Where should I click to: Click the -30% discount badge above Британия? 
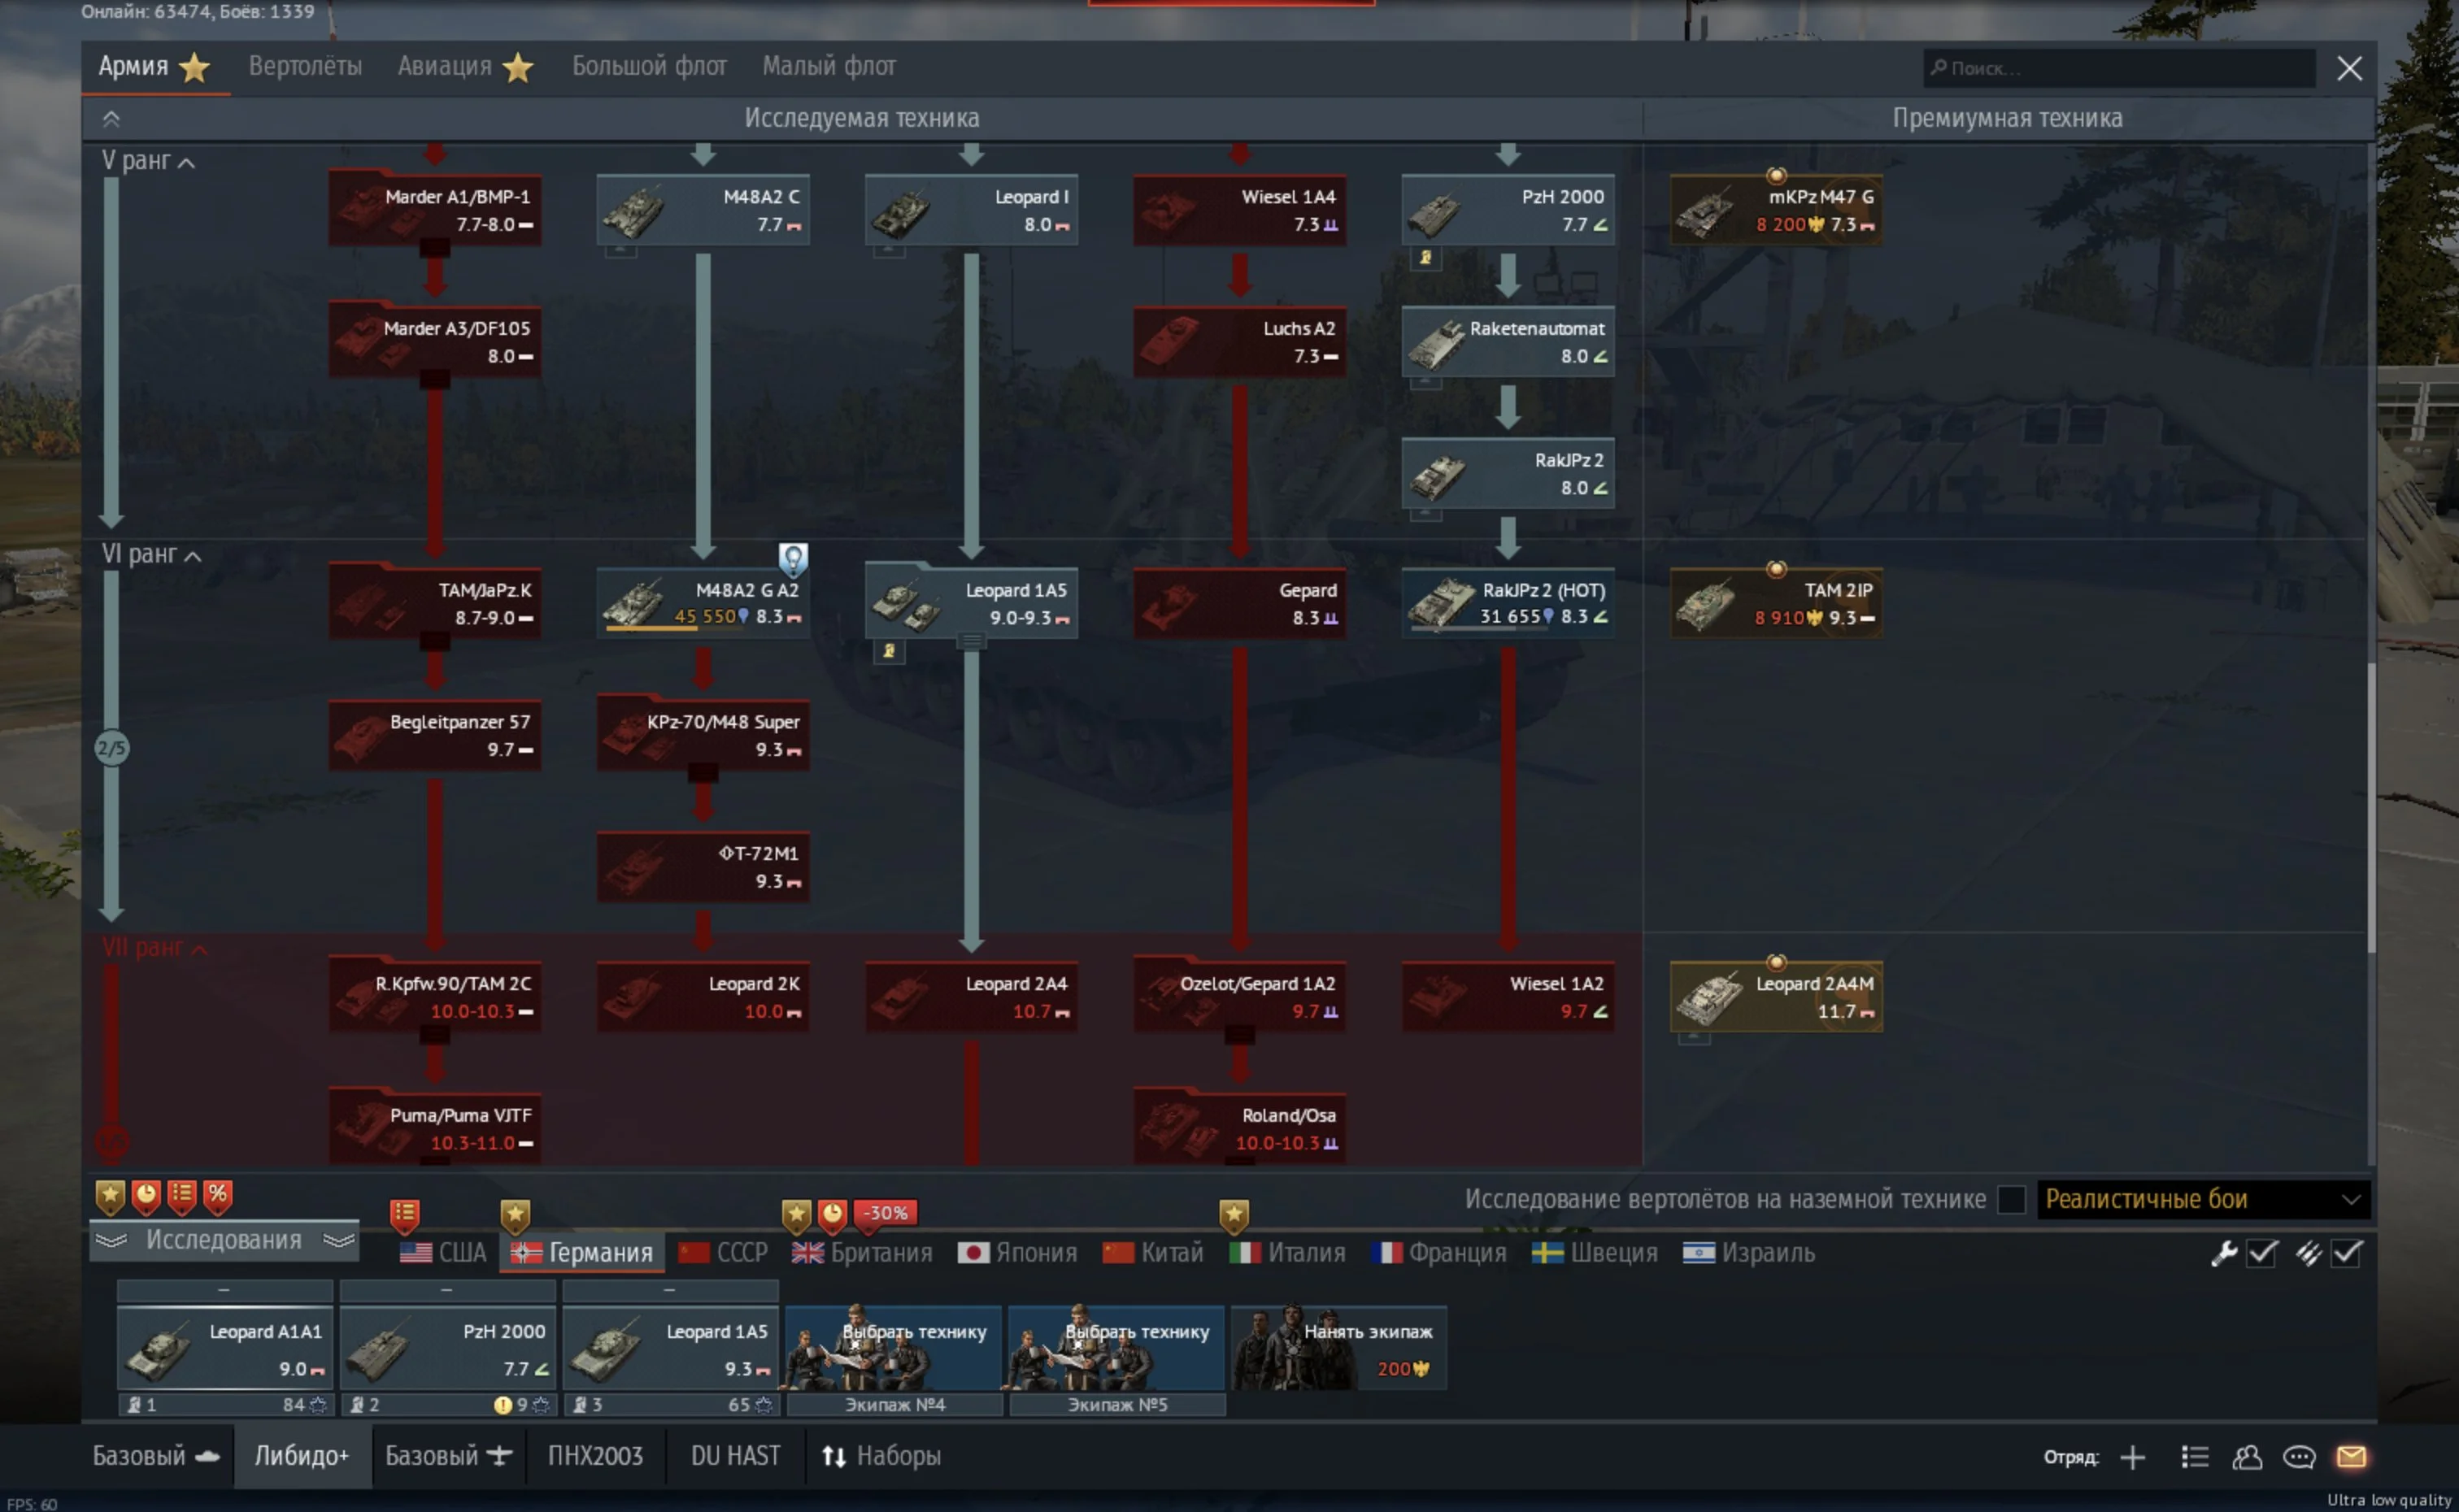pyautogui.click(x=885, y=1213)
